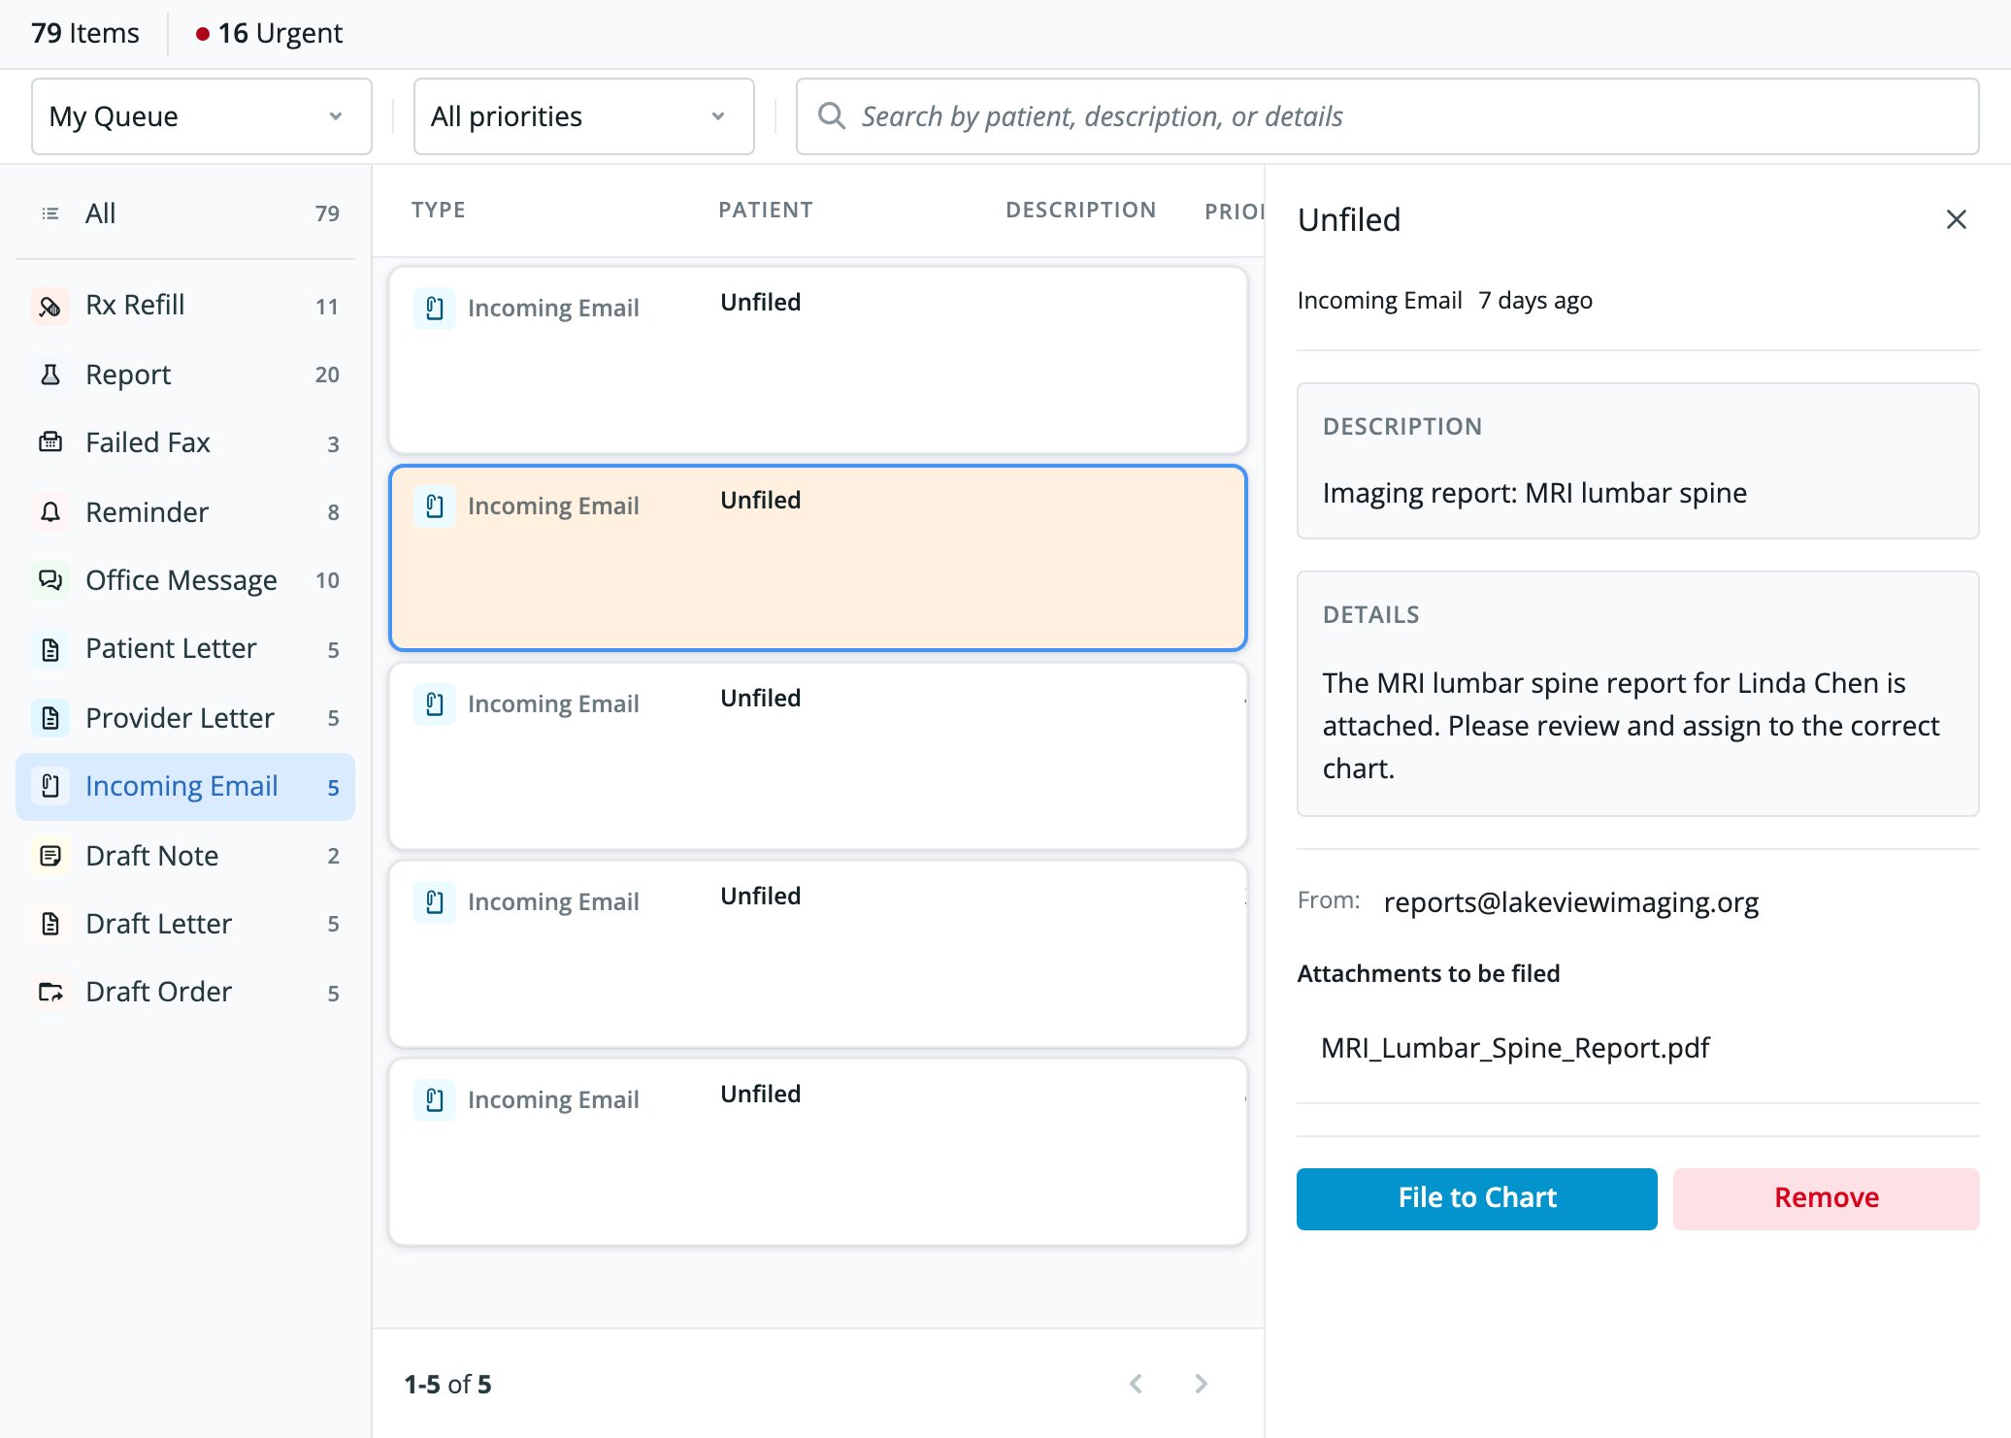Screen dimensions: 2011x1438
Task: Select the third Incoming Email Unfiled row
Action: click(818, 756)
